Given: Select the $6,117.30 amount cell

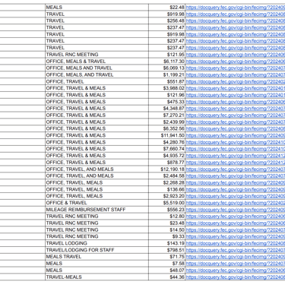Looking at the screenshot, I should pyautogui.click(x=167, y=62).
